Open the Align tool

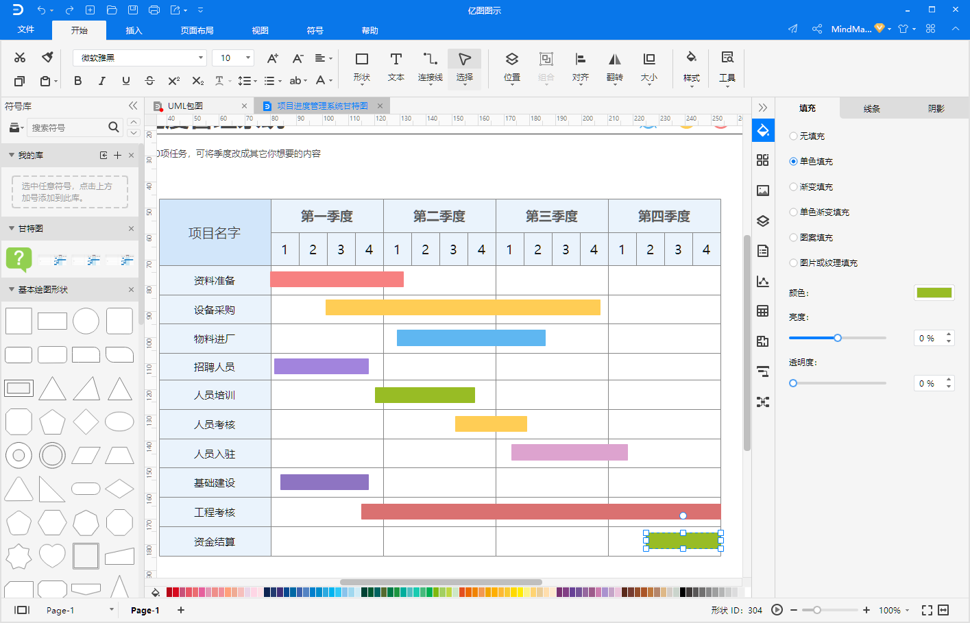581,67
